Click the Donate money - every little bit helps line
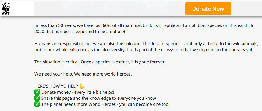Screen dimensions: 262x111 [78, 92]
